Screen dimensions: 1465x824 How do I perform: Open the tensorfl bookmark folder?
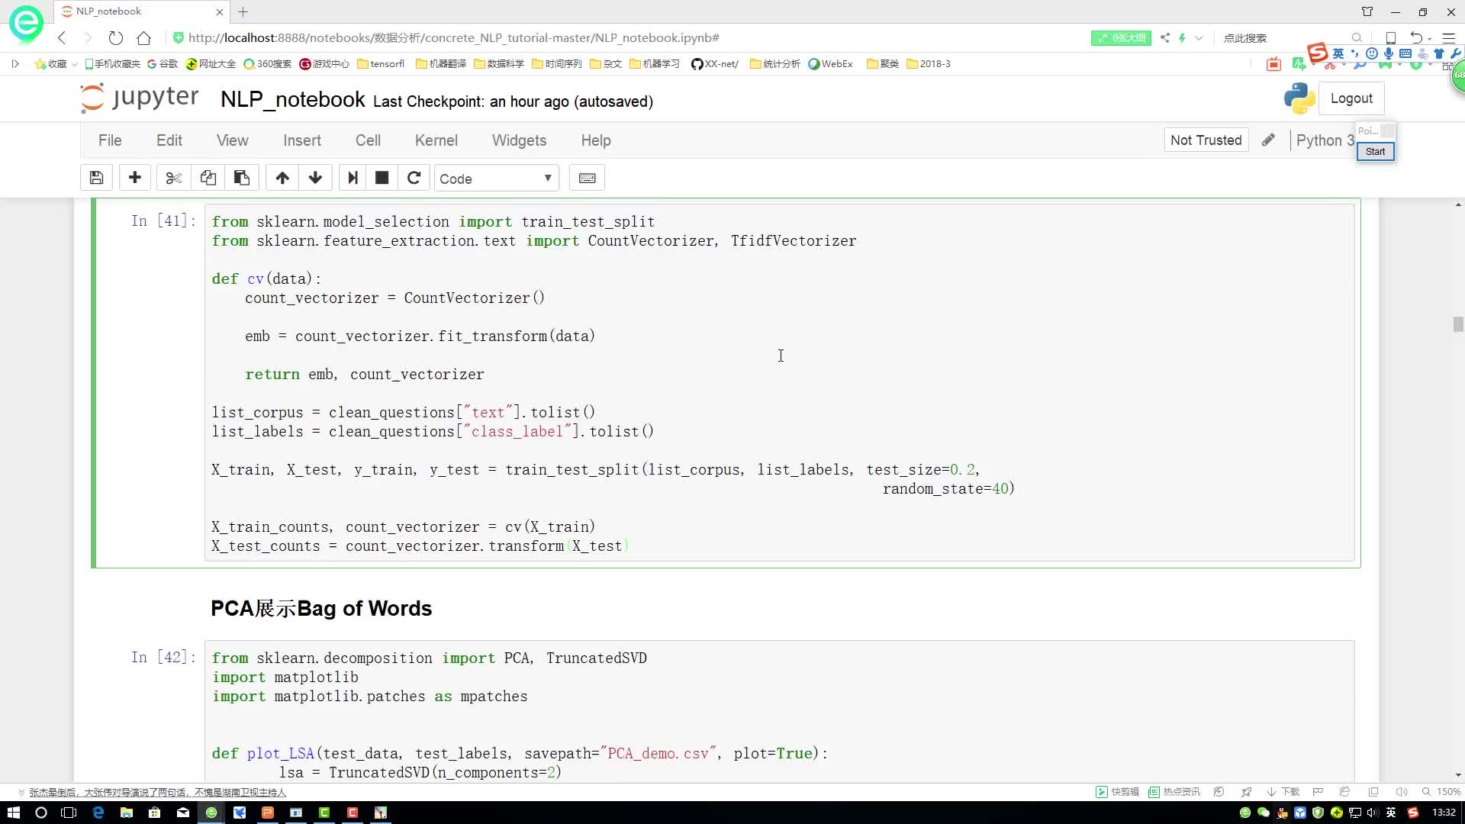pos(381,63)
